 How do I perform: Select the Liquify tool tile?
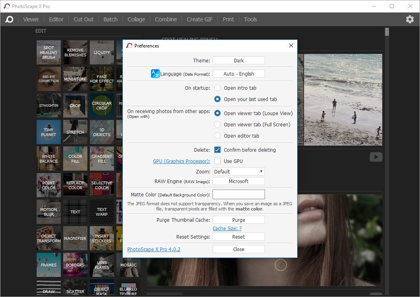tap(102, 52)
